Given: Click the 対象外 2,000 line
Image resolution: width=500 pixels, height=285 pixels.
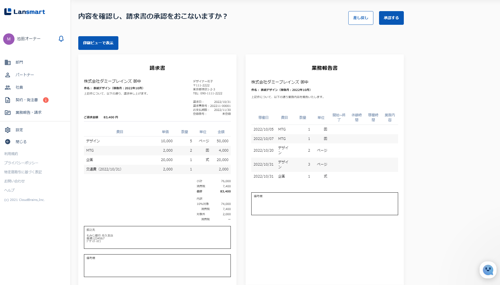Looking at the screenshot, I should coord(214,214).
